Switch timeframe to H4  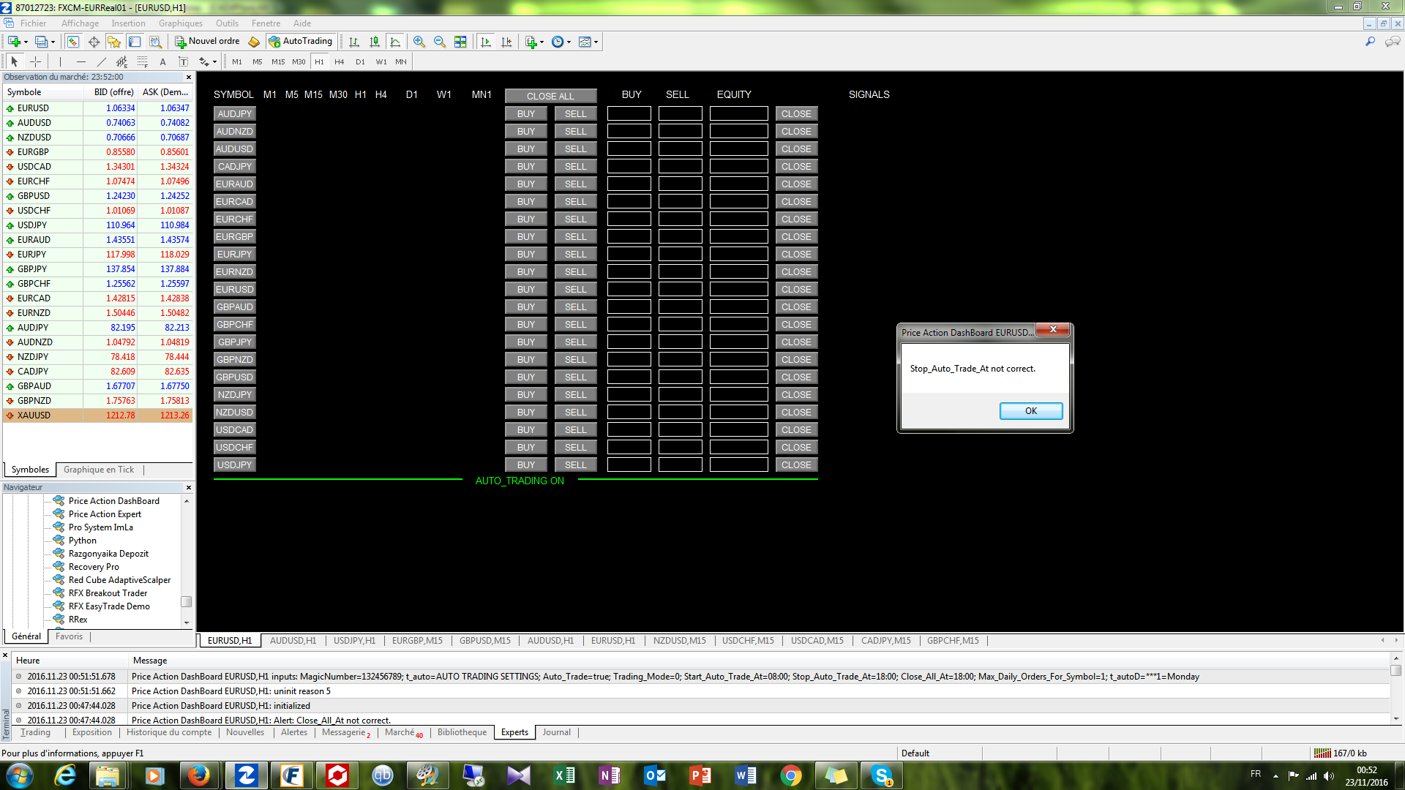tap(339, 62)
